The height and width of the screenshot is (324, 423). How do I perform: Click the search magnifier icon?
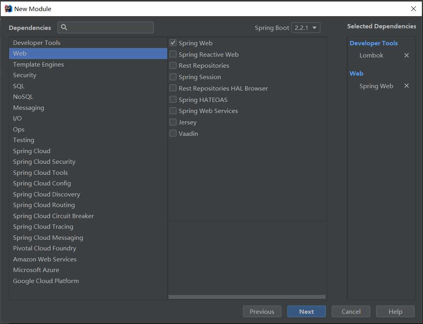pyautogui.click(x=64, y=27)
